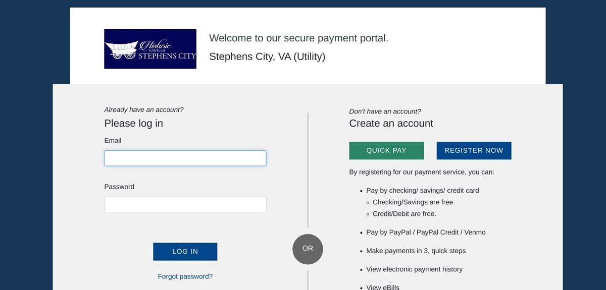The height and width of the screenshot is (290, 606).
Task: Click the 'Already have an account?' text
Action: pos(143,110)
